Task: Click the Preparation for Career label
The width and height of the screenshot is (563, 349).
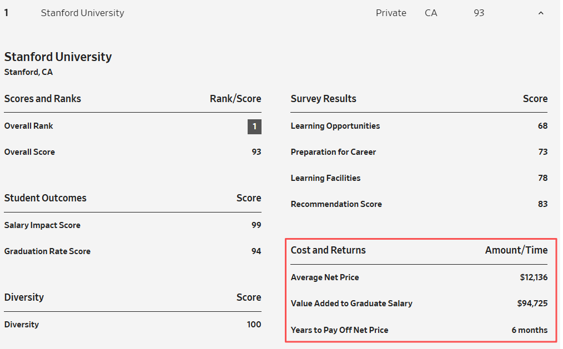Action: [333, 152]
